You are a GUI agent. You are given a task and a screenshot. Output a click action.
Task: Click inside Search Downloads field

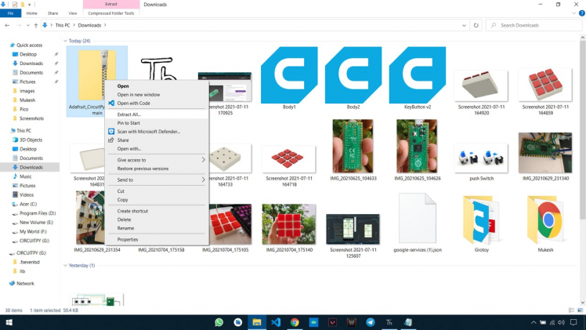point(534,25)
